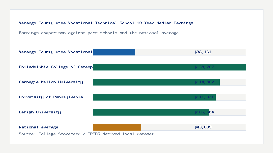Click the blue Venango County earnings bar
Image resolution: width=273 pixels, height=153 pixels.
[114, 52]
